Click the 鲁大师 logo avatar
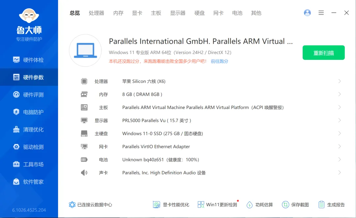 29,16
